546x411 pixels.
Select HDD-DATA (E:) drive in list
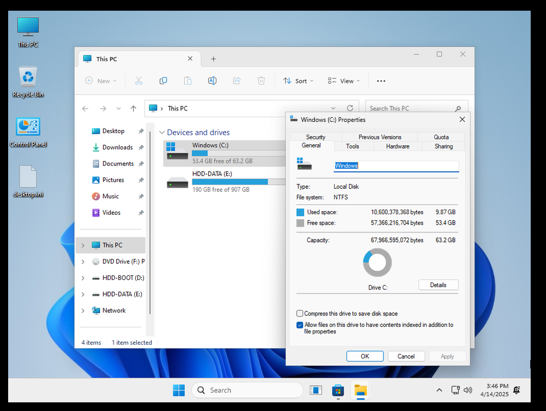(225, 182)
